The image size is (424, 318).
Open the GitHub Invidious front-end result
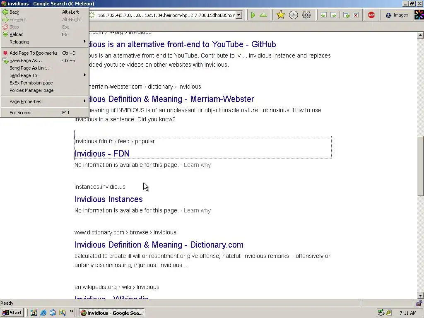click(182, 44)
